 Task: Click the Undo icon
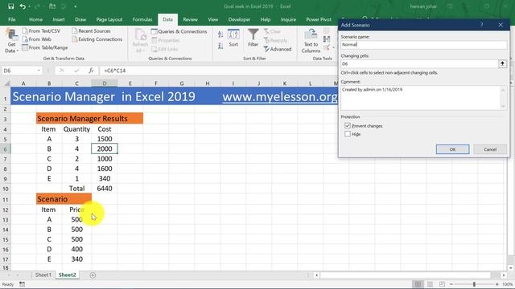coord(23,6)
